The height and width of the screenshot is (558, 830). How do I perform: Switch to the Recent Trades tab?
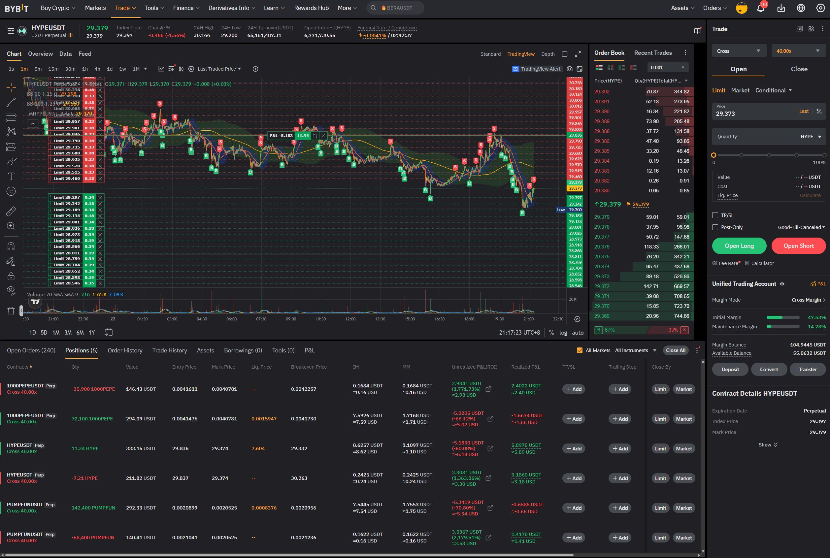653,53
